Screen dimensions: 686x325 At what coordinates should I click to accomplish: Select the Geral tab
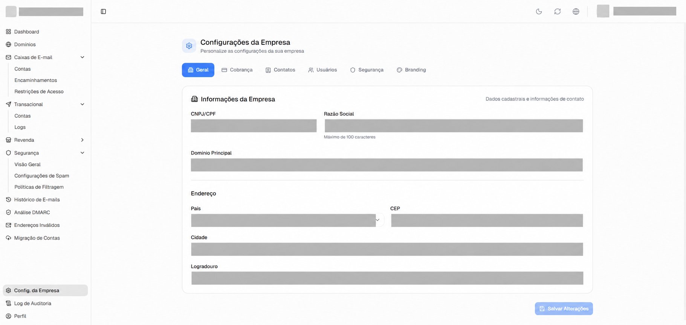point(198,70)
